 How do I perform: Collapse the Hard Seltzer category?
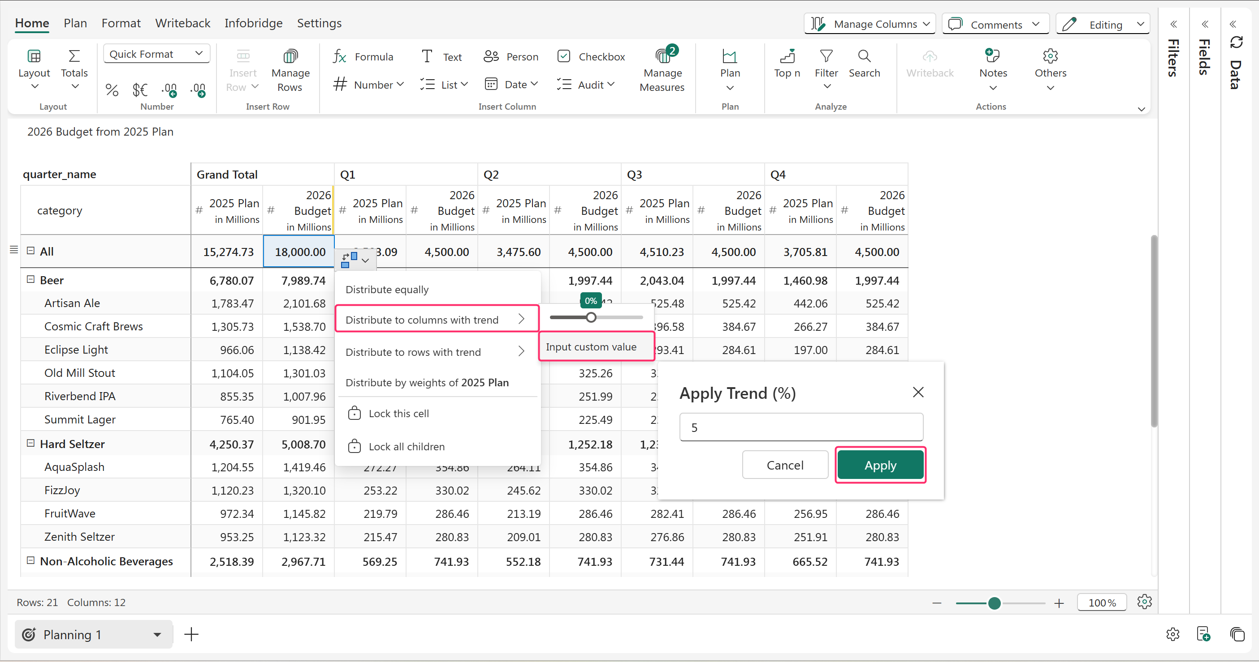[x=30, y=443]
